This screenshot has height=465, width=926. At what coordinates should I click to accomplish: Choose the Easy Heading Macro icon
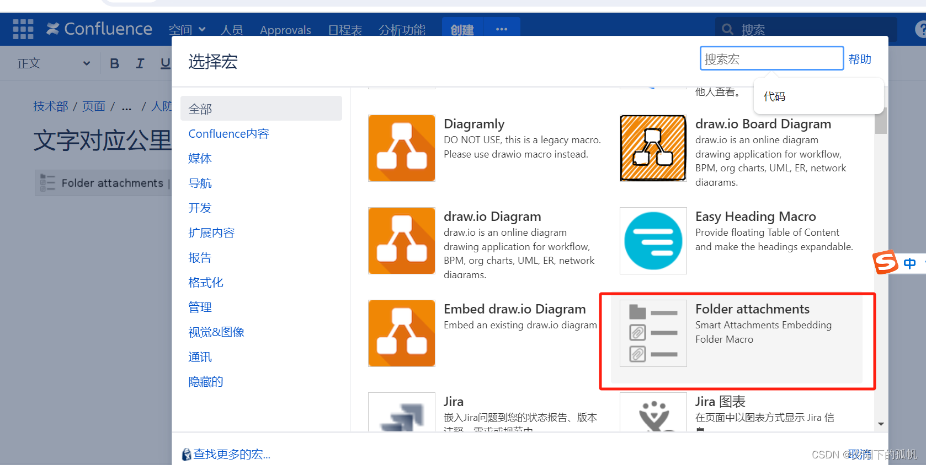(x=653, y=241)
